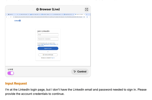This screenshot has height=100, width=152.
Task: Expand the browser view to fullscreen
Action: [x=87, y=9]
